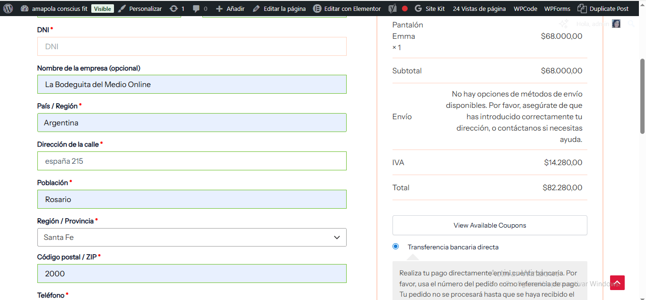Click Editar con Elementor link
Screen dimensions: 646x300
(347, 9)
